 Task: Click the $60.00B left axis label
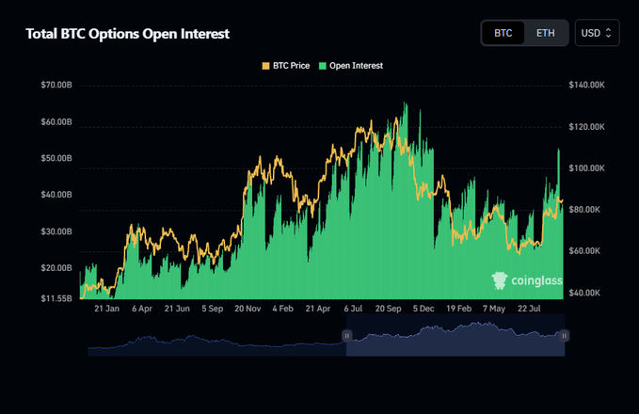tap(56, 121)
